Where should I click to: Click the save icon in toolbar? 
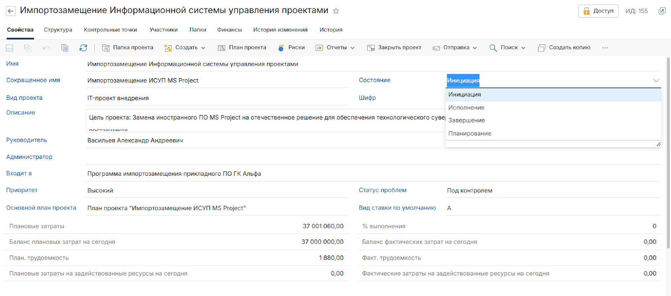pos(9,48)
